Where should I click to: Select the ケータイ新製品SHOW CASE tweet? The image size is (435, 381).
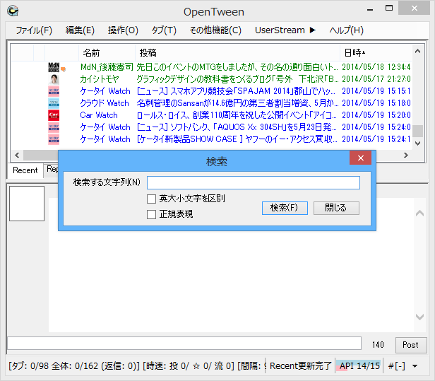(211, 139)
